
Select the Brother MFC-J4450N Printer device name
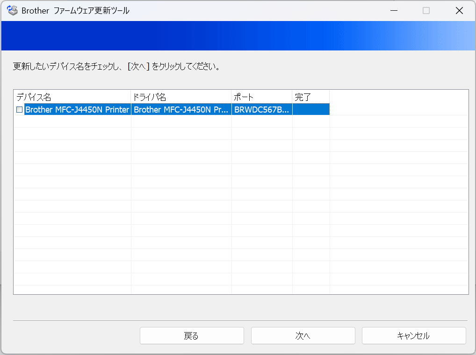click(78, 109)
